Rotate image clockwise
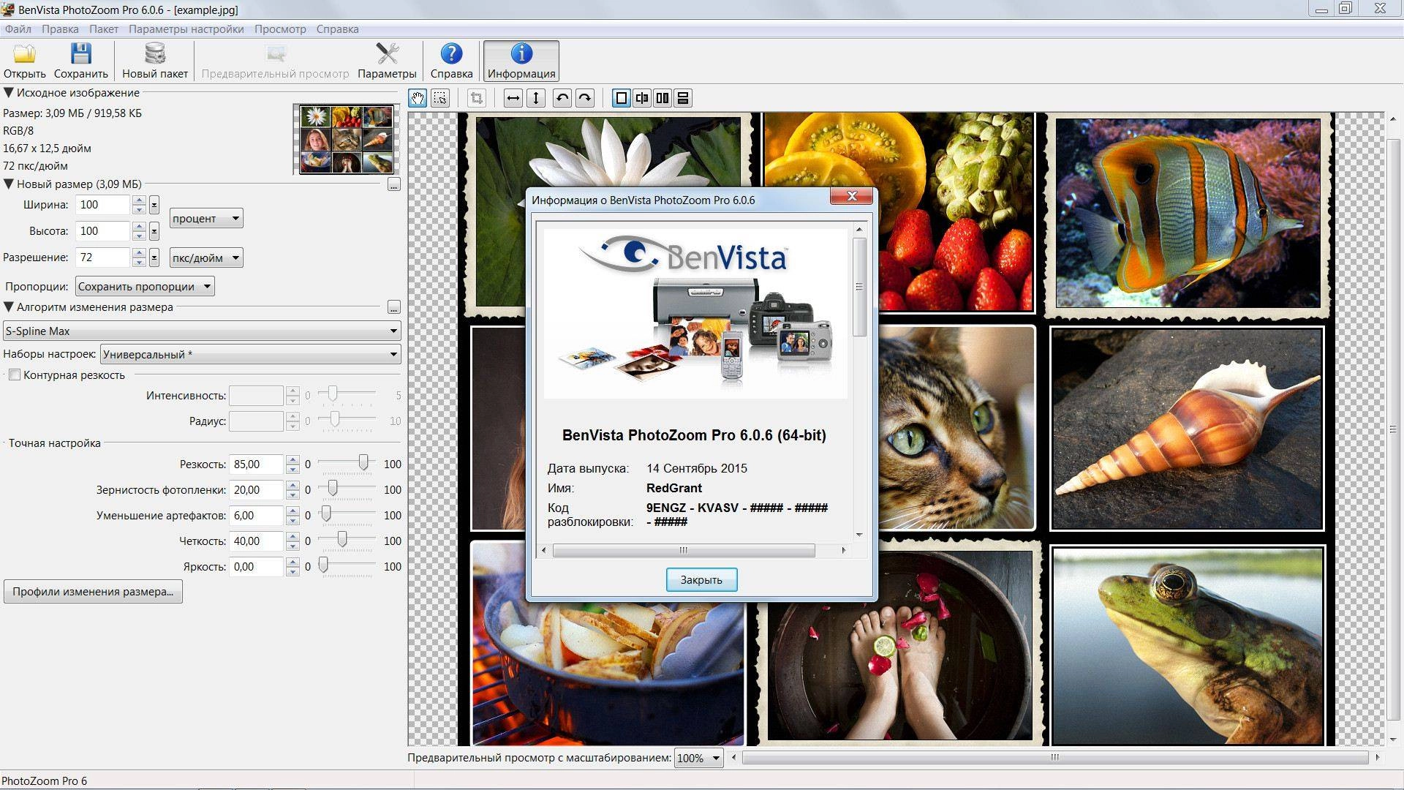The height and width of the screenshot is (790, 1404). [584, 98]
